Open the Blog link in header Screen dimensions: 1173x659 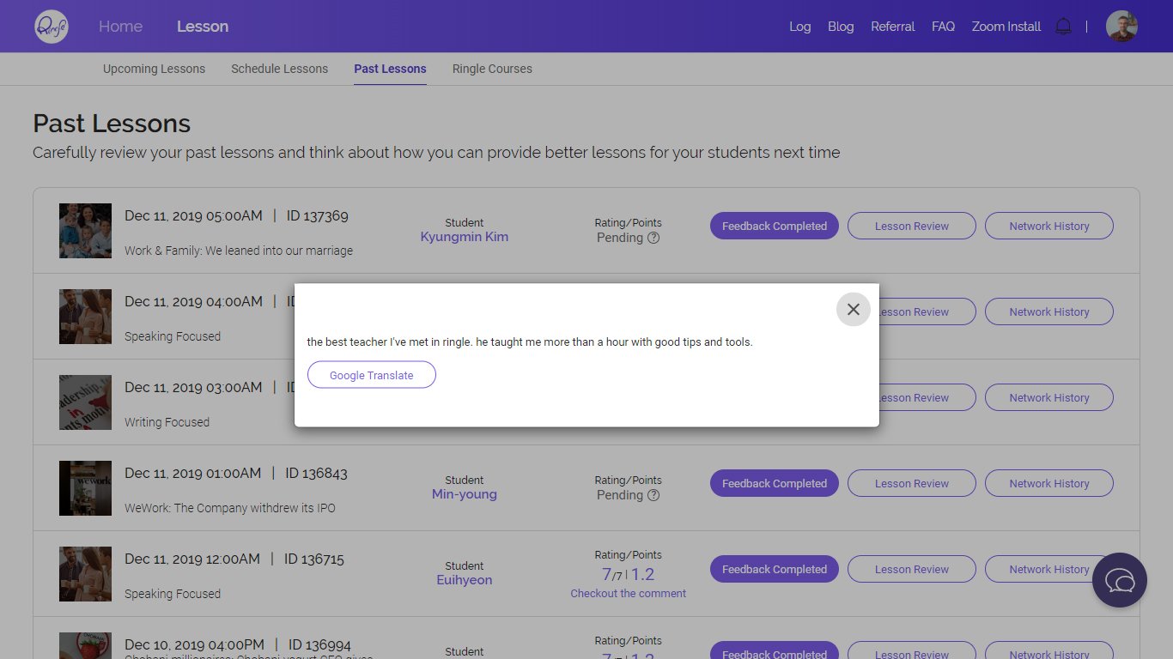click(x=841, y=27)
